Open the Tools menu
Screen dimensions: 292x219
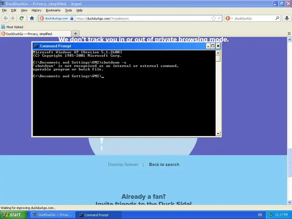pos(68,11)
